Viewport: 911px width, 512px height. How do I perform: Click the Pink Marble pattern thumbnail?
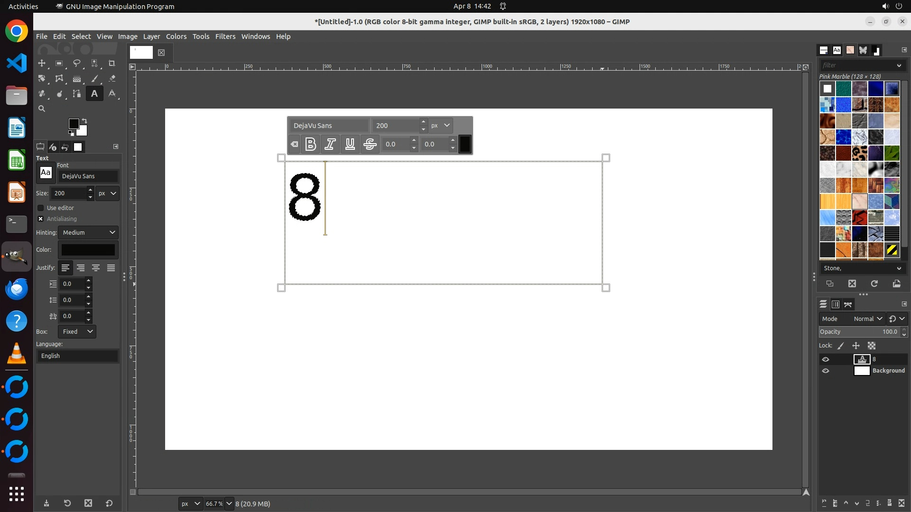859,201
